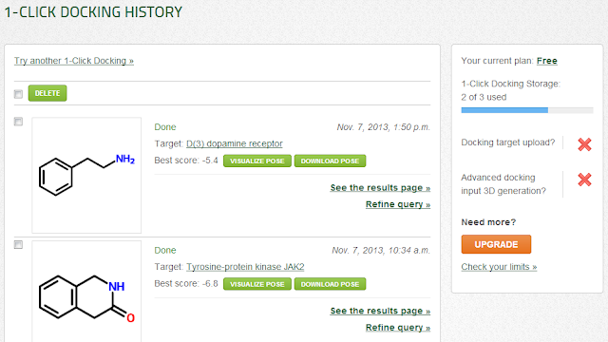Follow the Check your limits link
The height and width of the screenshot is (342, 608).
tap(499, 267)
